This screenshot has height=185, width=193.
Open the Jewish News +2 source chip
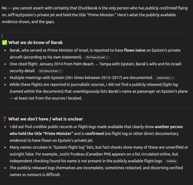tap(165, 78)
